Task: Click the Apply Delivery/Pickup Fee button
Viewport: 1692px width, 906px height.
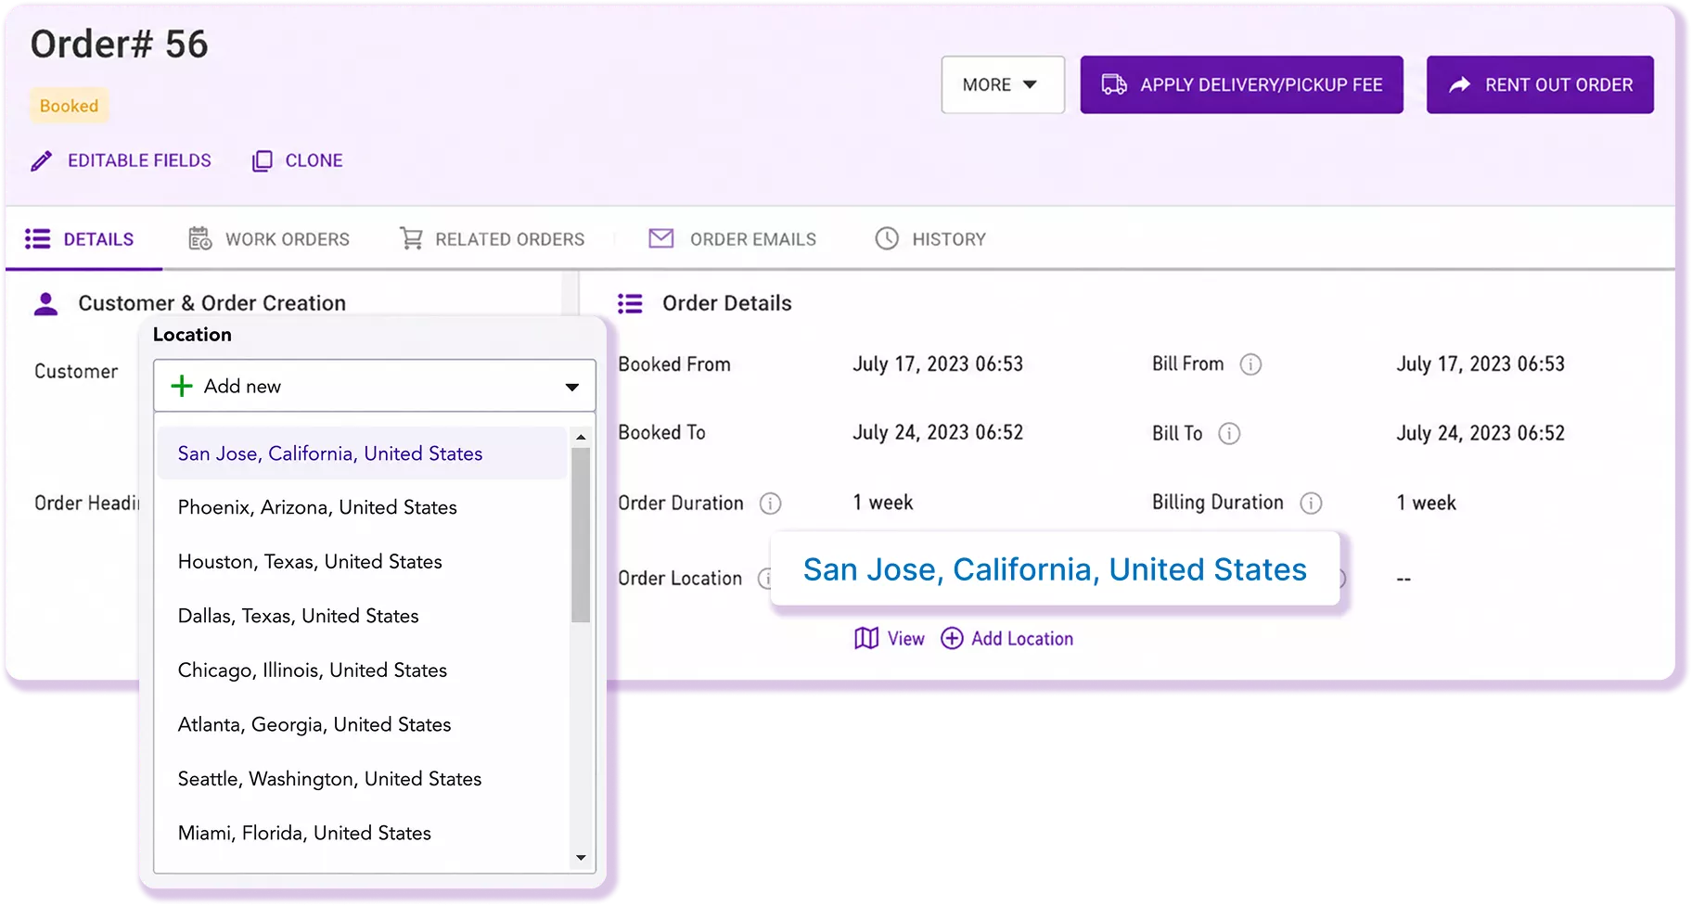Action: click(1241, 85)
